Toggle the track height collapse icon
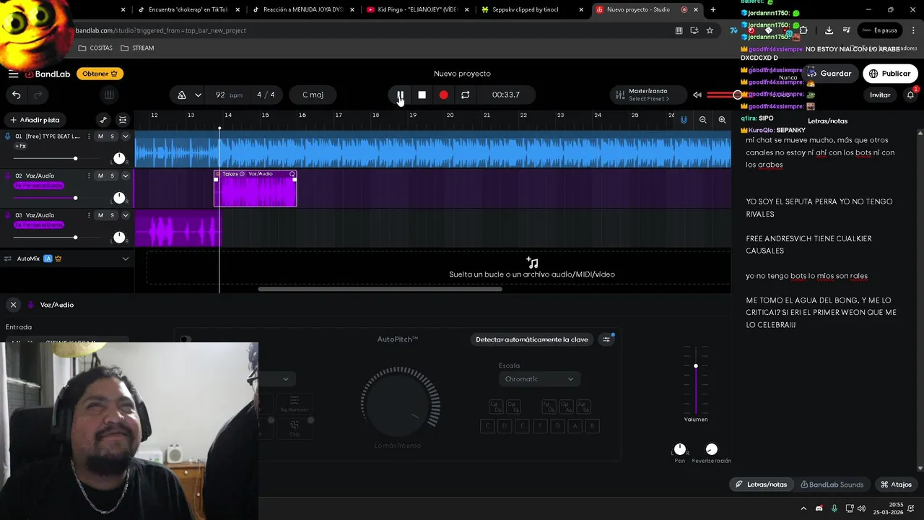 [x=123, y=120]
